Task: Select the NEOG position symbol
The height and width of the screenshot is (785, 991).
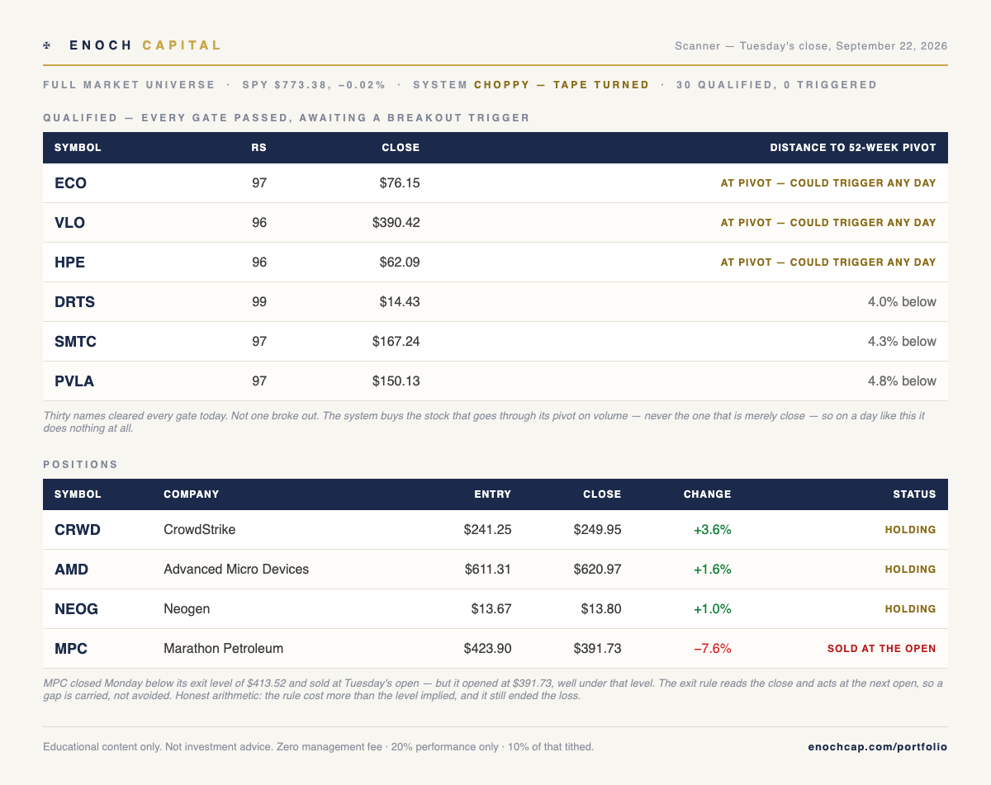Action: 76,609
